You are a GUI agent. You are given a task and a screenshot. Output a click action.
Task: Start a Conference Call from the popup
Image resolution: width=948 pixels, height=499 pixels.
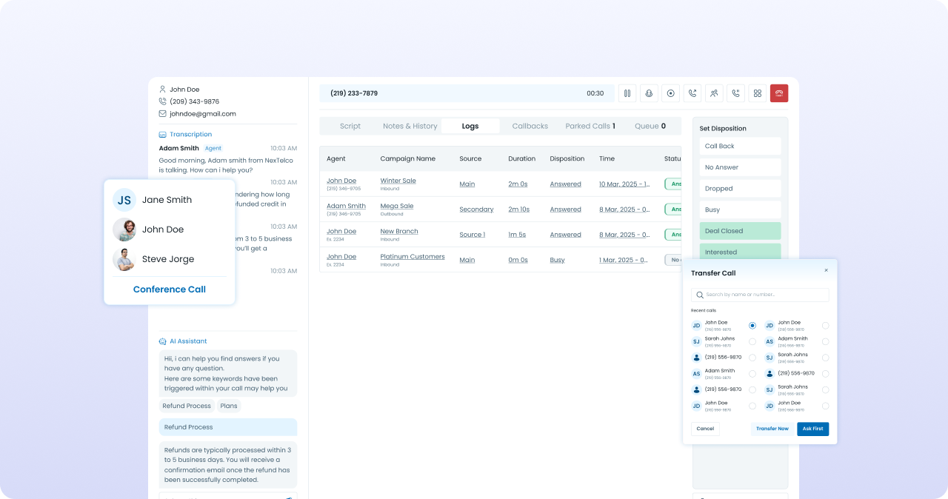coord(170,289)
